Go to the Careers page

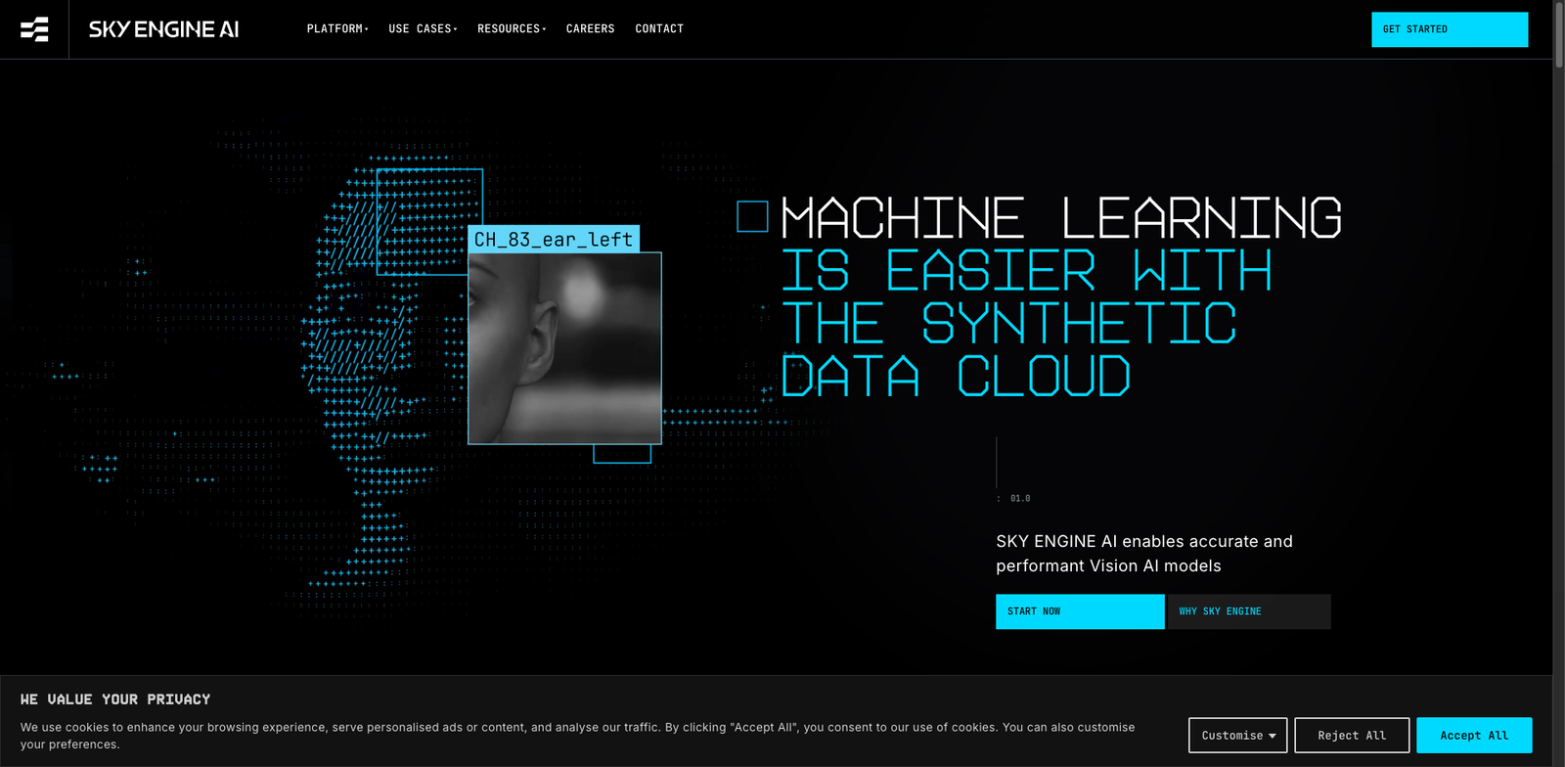(x=590, y=29)
